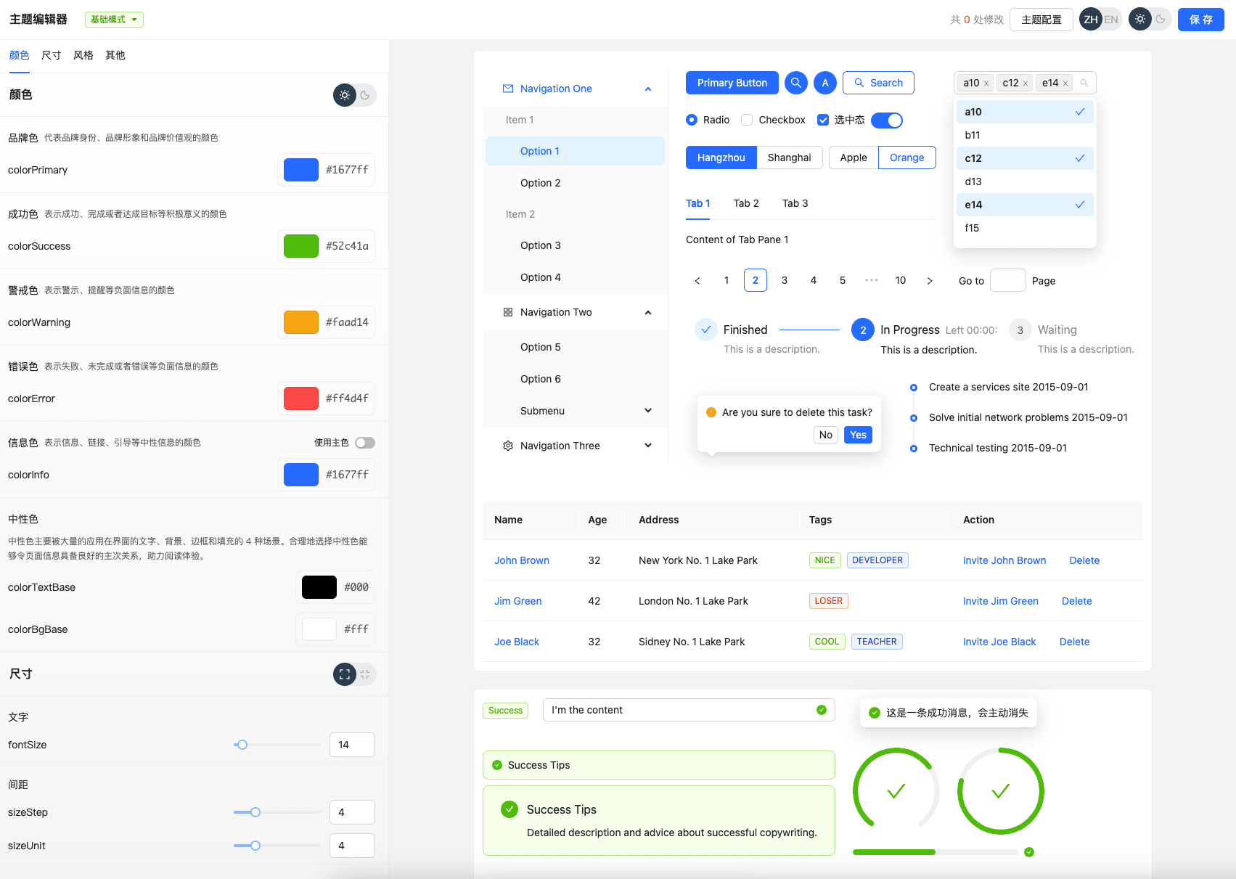1236x879 pixels.
Task: Click the moon icon in color section
Action: pyautogui.click(x=365, y=95)
